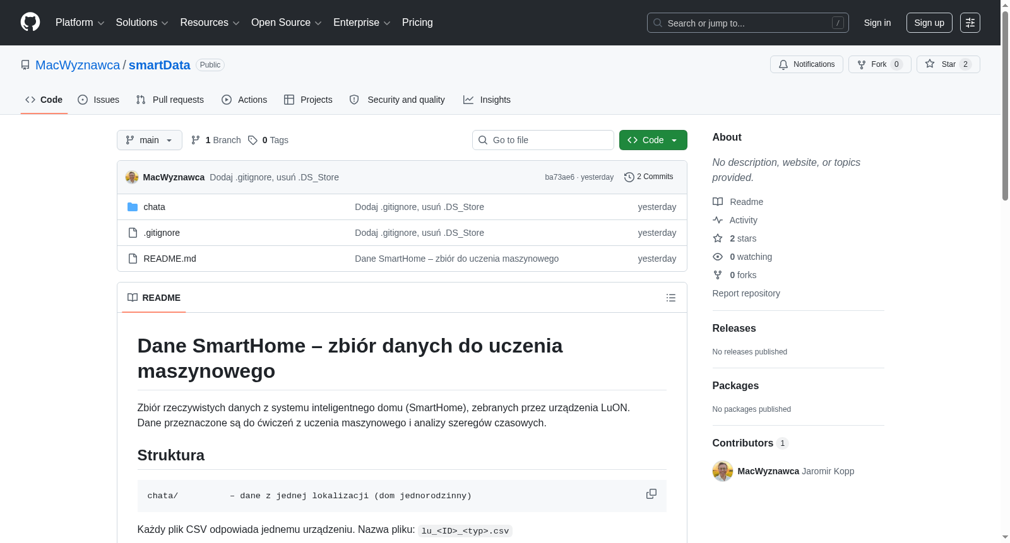
Task: Open the chata folder icon
Action: coord(133,207)
